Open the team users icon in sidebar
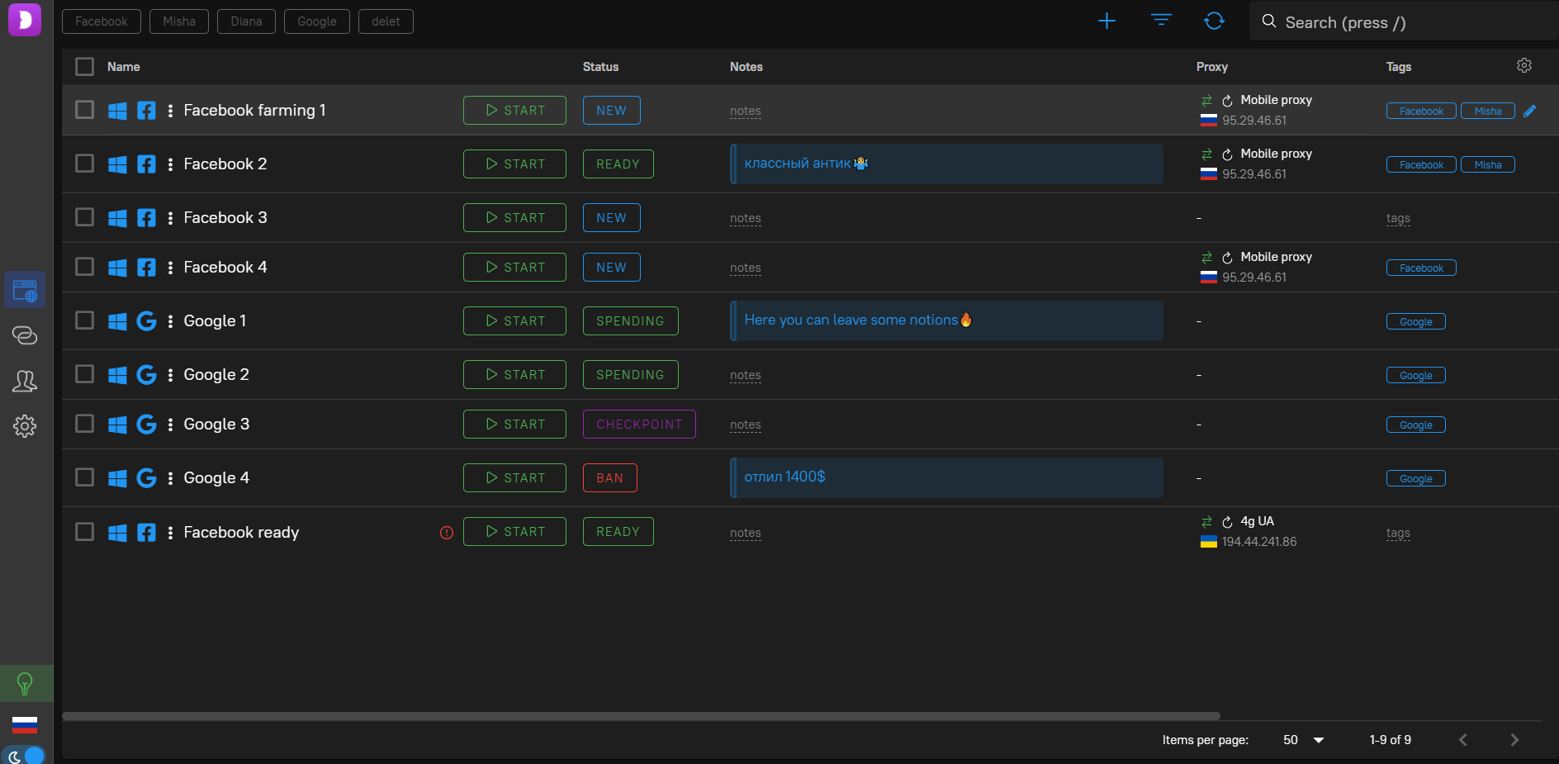The width and height of the screenshot is (1559, 764). [25, 381]
